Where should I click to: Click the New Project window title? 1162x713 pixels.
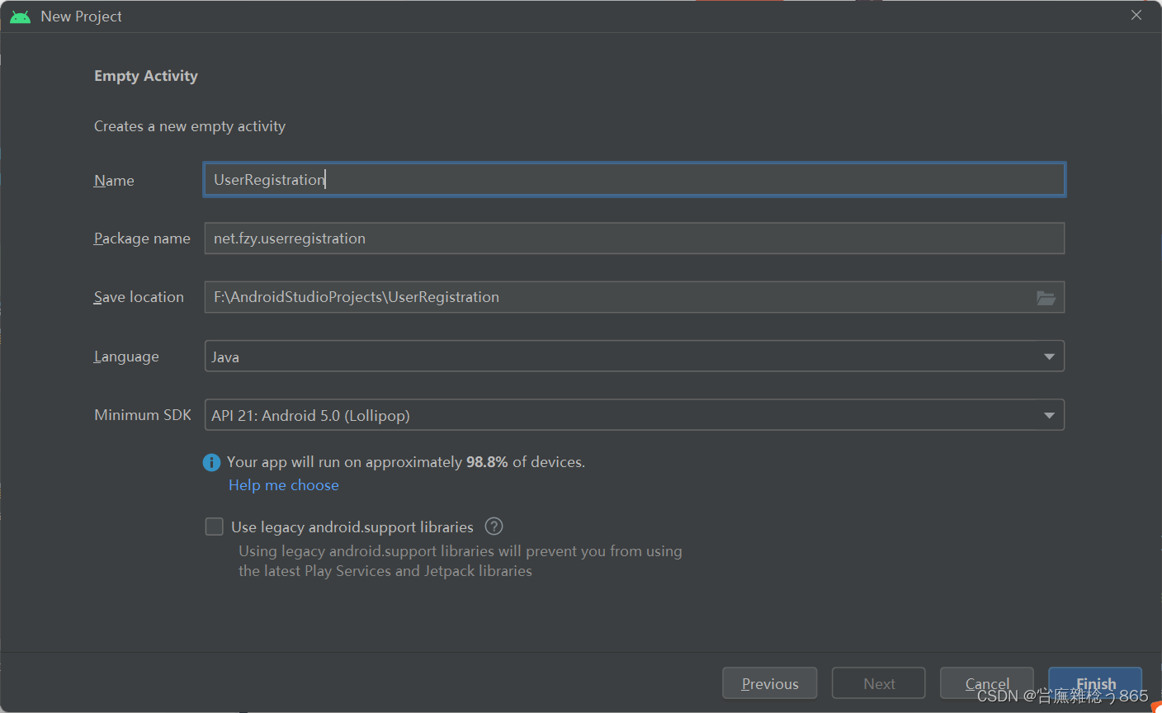[x=82, y=17]
